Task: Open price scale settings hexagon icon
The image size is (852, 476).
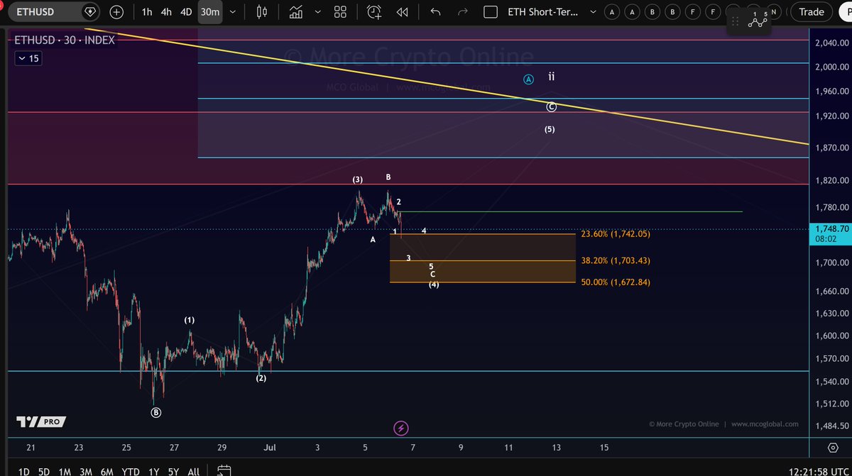Action: 832,448
